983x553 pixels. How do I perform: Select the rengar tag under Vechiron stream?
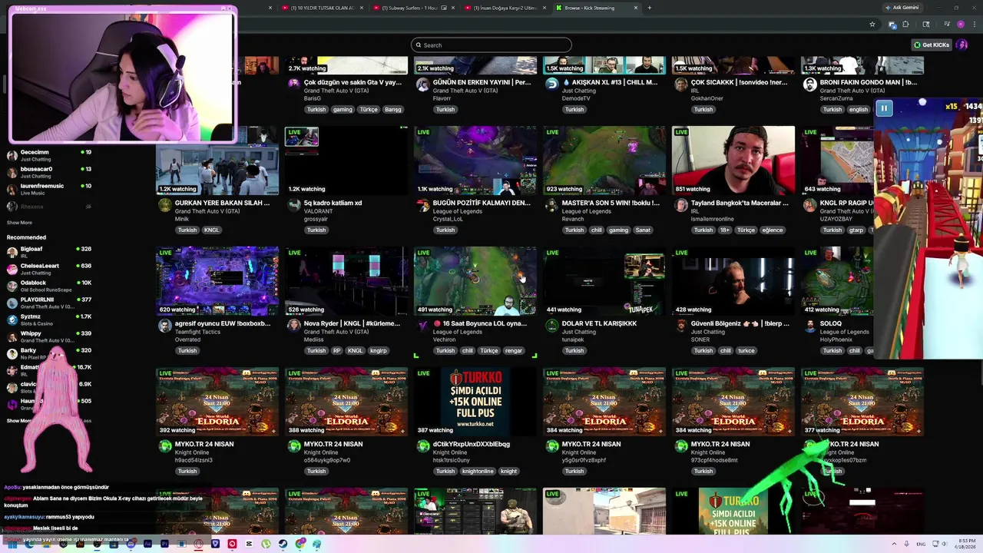514,350
